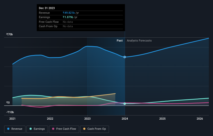The width and height of the screenshot is (213, 136).
Task: Click the ₹1.879b earnings value
Action: pos(68,17)
